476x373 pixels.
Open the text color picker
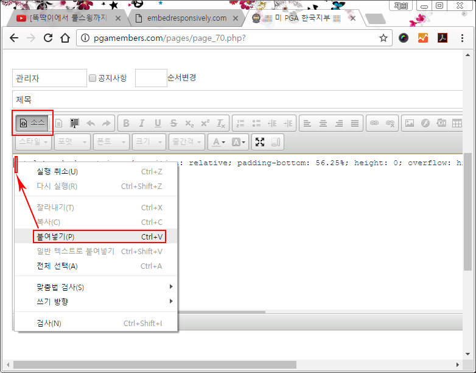(x=219, y=142)
